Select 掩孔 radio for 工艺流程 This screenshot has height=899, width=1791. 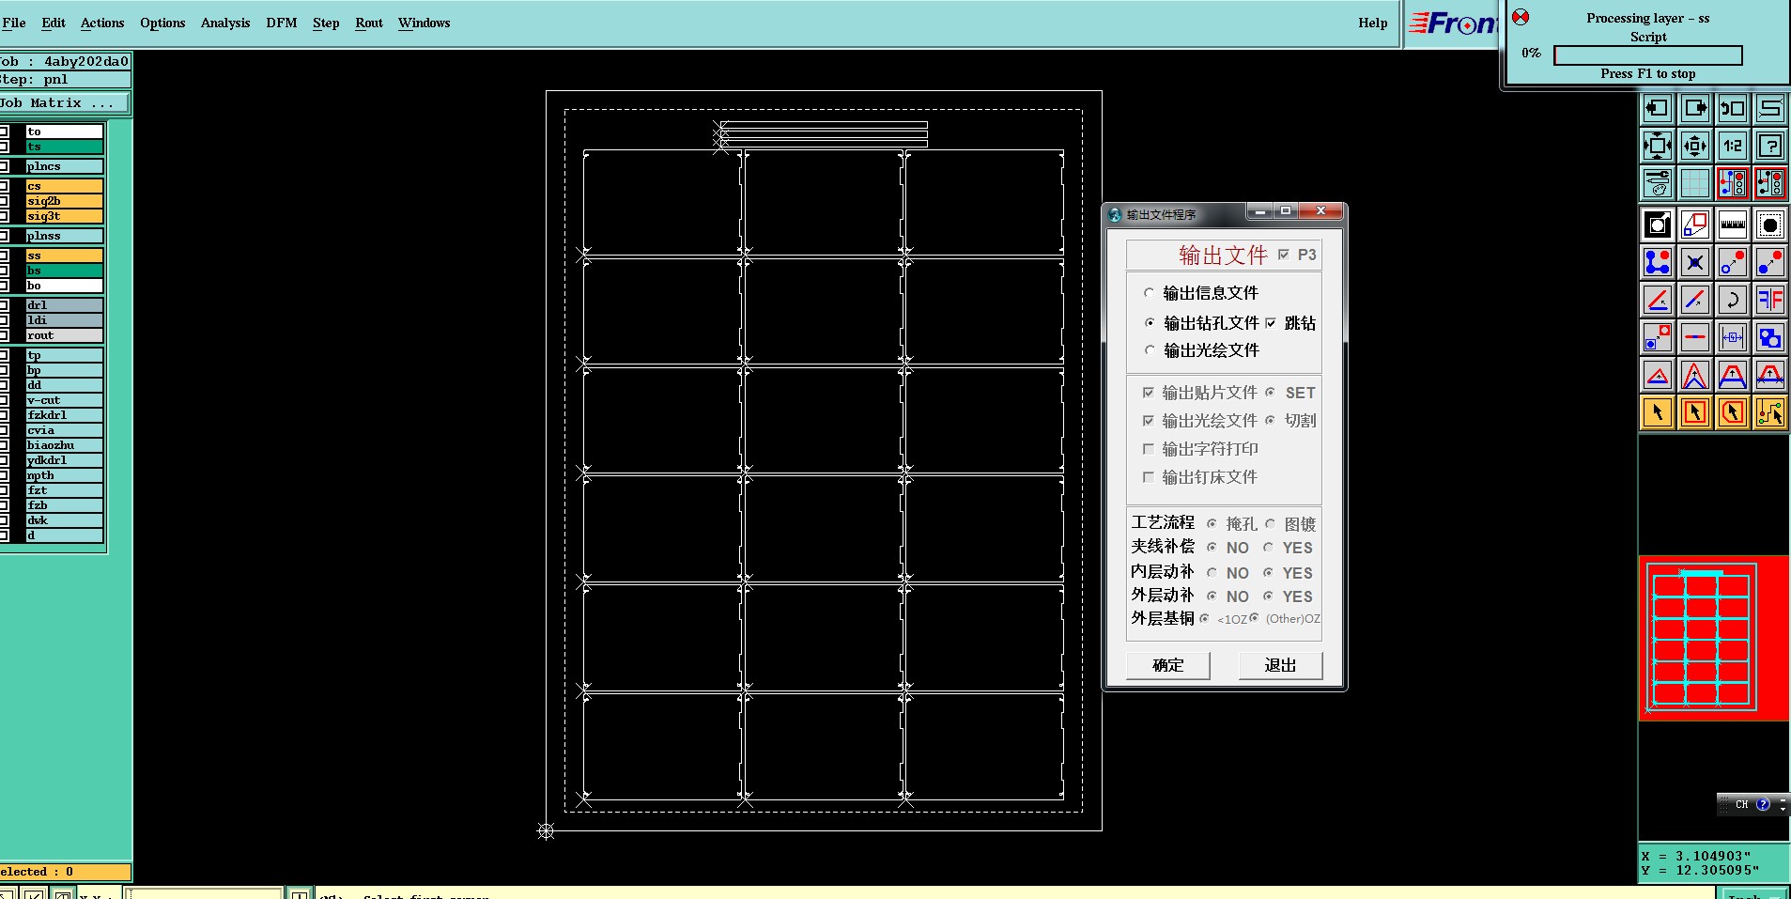tap(1212, 524)
